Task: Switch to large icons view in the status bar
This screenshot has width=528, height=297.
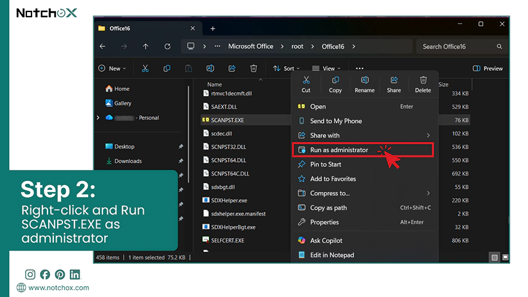Action: pos(506,258)
